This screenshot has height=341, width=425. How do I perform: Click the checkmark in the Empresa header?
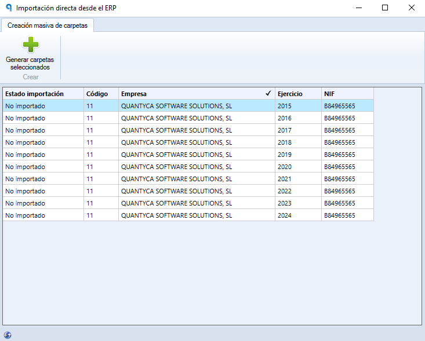(268, 93)
